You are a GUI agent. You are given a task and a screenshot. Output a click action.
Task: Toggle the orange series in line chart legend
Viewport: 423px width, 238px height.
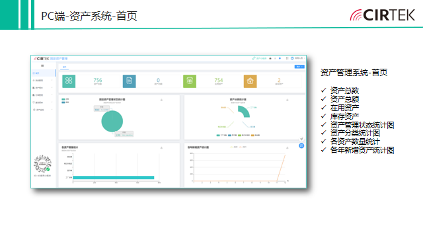243,147
